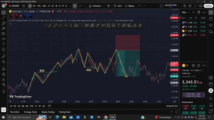This screenshot has height=120, width=214.
Task: Click the Publish button
Action: point(208,6)
